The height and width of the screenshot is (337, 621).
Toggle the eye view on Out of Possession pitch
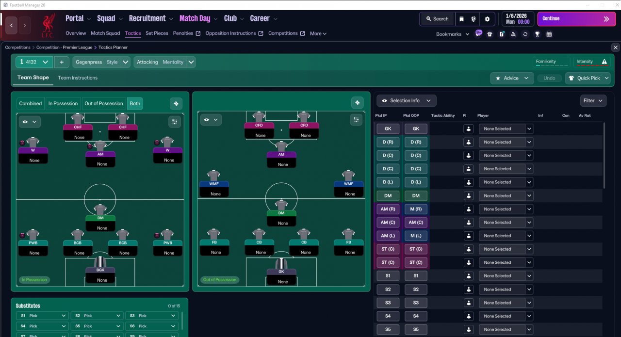pos(211,119)
